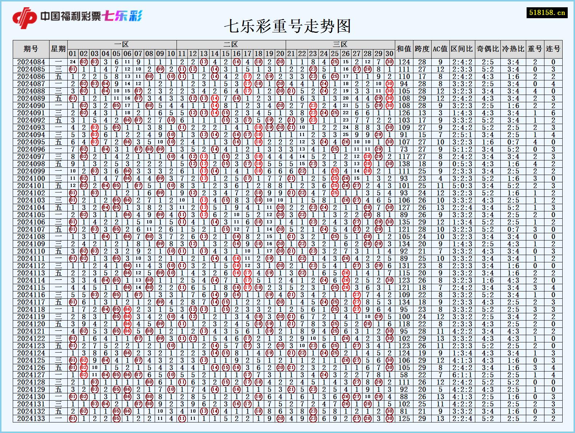Select period row 2024107
575x433 pixels.
point(287,230)
